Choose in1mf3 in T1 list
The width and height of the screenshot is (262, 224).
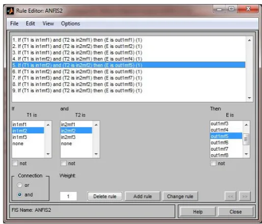[x=28, y=137]
